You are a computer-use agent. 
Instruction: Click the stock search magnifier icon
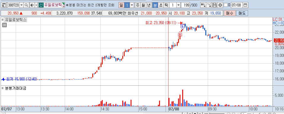pos(26,5)
